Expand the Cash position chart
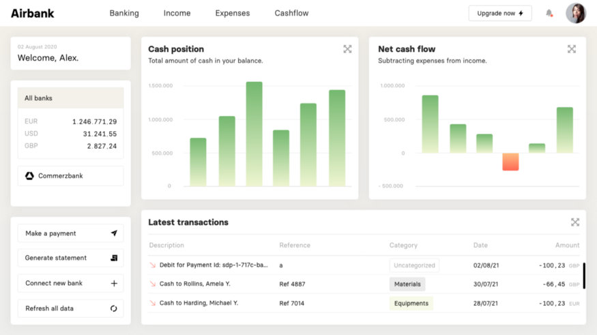The height and width of the screenshot is (335, 597). pos(347,48)
